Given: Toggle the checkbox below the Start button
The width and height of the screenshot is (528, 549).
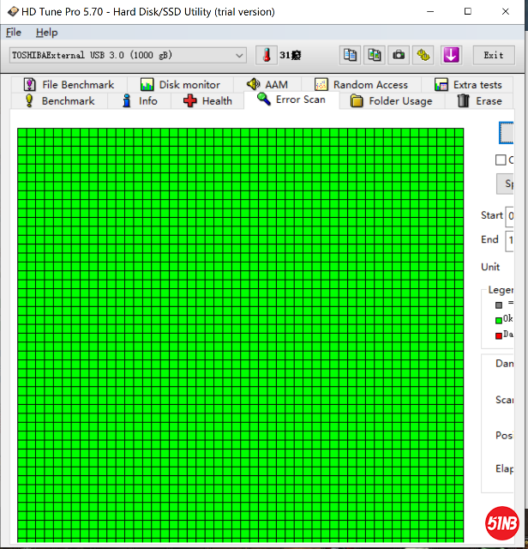Looking at the screenshot, I should tap(501, 160).
